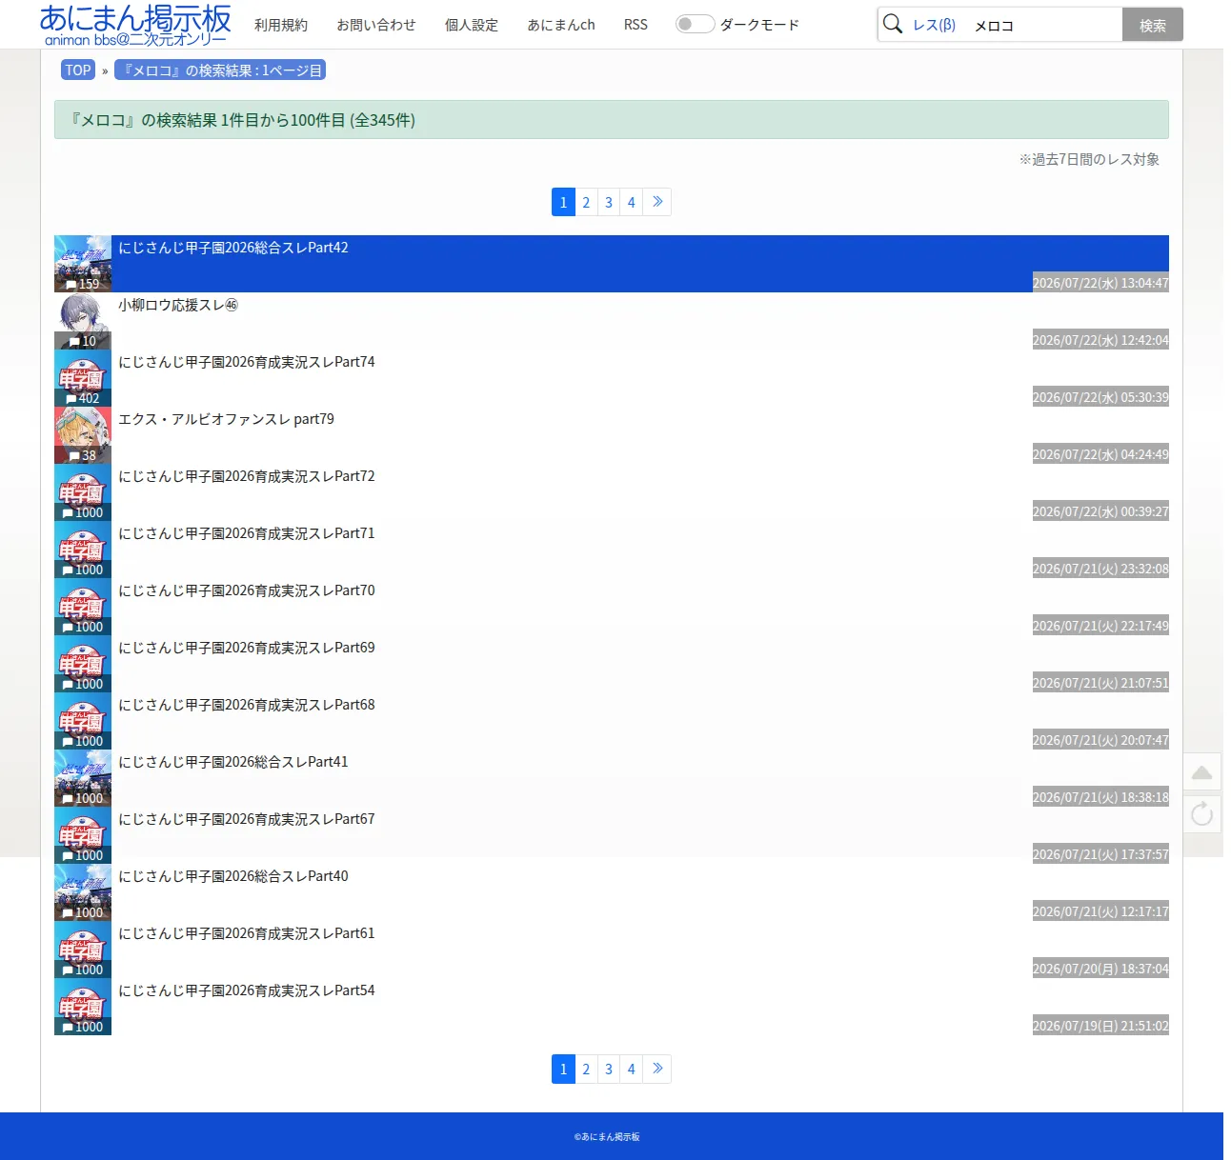This screenshot has height=1160, width=1231.
Task: Click the magnifying glass search icon
Action: [892, 24]
